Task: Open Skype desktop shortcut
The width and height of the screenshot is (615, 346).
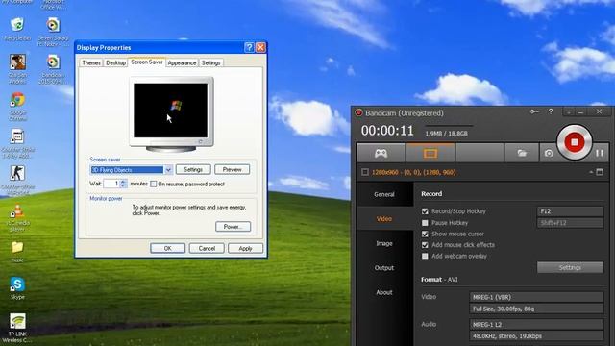Action: pyautogui.click(x=17, y=288)
